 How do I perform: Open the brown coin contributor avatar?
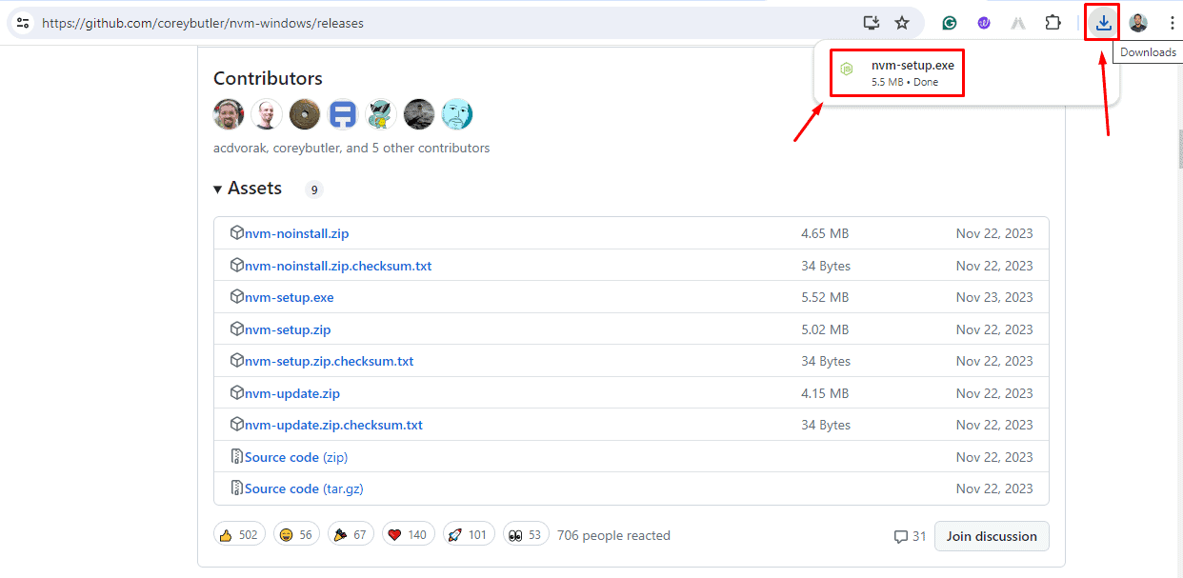click(305, 114)
